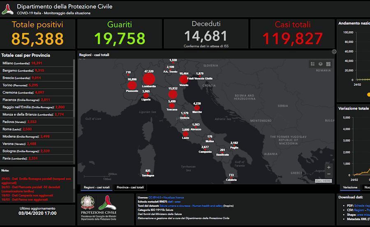Select Monza e della Brianza row

(37, 115)
